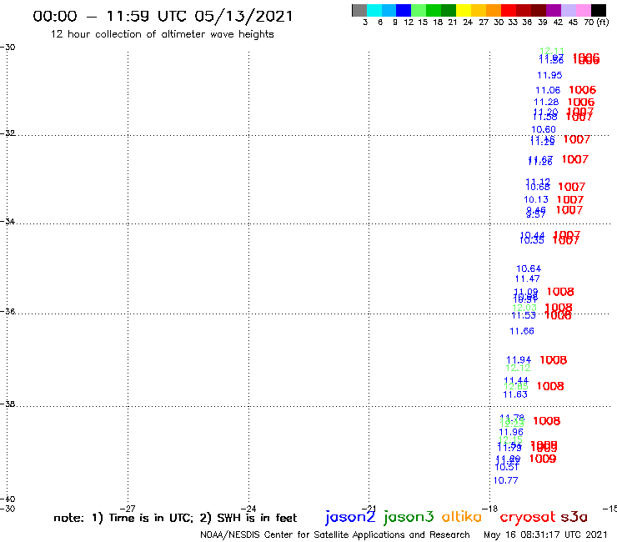Click the red 1006 beside 11.28
Viewport: 617px width, 542px height.
tap(581, 102)
